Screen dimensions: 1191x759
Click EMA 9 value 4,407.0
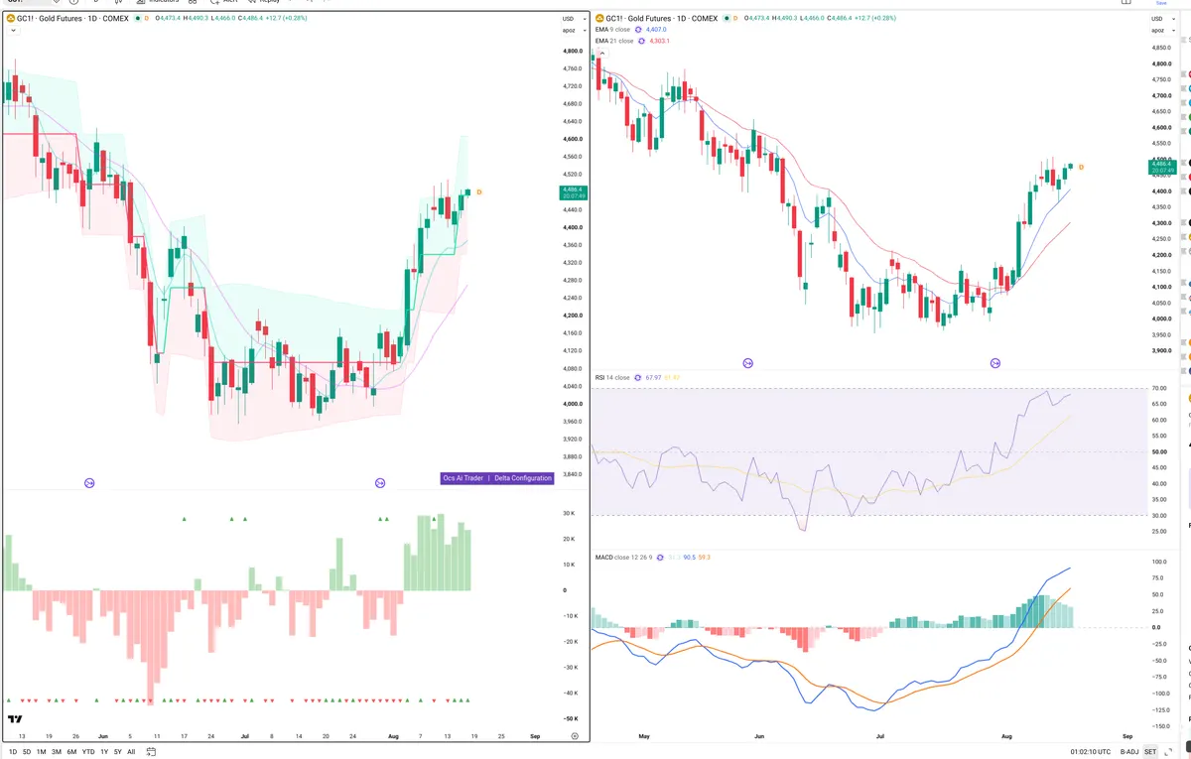coord(657,30)
